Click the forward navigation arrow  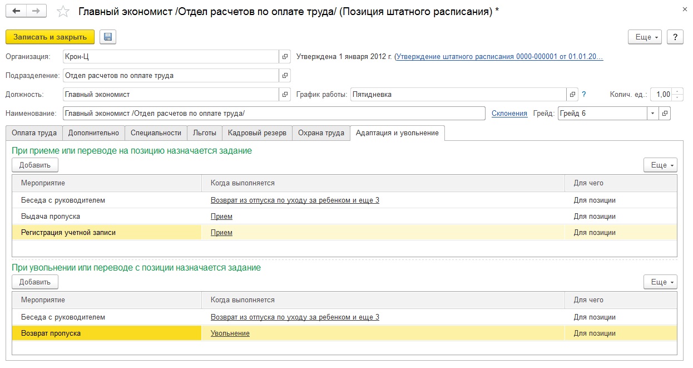(36, 11)
